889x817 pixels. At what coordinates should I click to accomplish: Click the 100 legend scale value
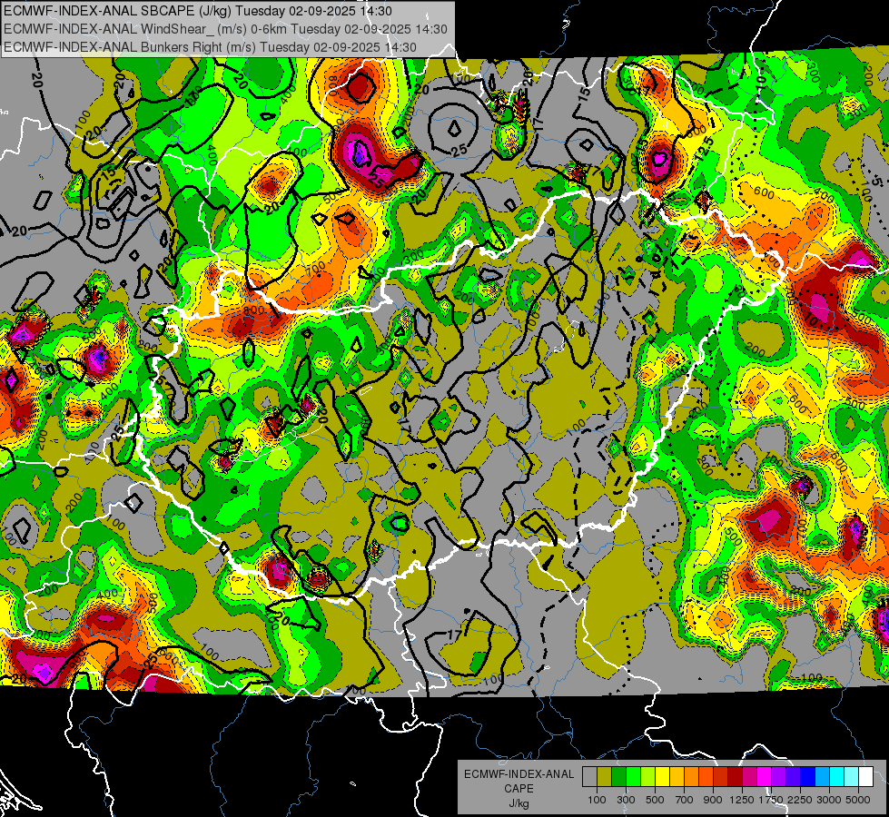597,800
